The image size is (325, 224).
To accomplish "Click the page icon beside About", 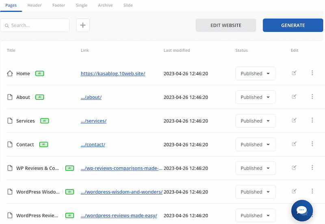I will (x=10, y=97).
